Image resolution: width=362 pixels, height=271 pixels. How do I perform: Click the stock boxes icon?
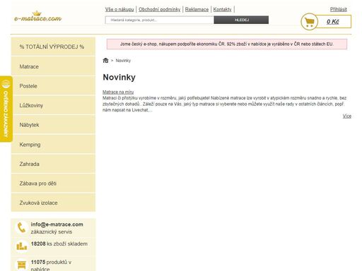click(22, 246)
